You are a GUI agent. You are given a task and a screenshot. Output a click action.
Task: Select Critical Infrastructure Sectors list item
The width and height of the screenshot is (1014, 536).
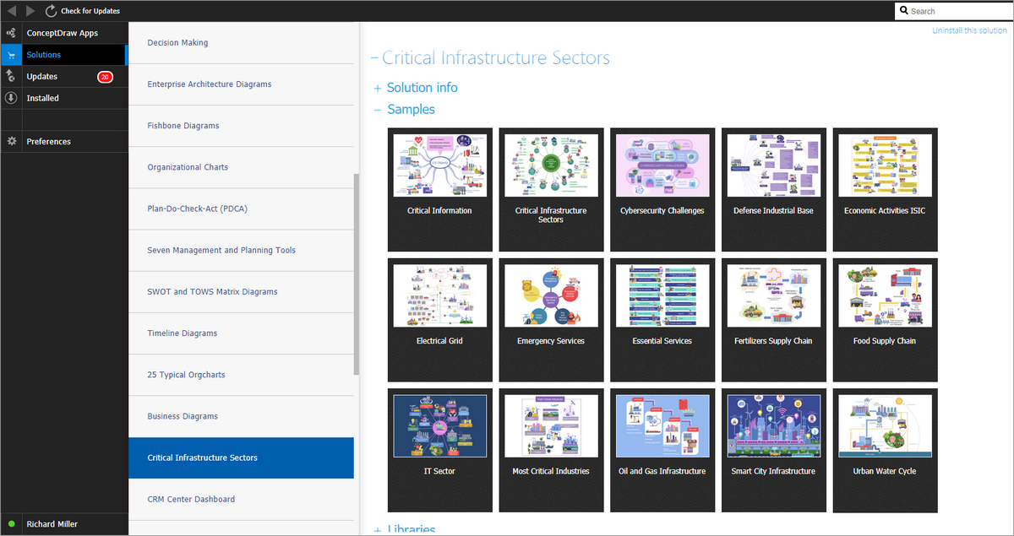(x=241, y=457)
